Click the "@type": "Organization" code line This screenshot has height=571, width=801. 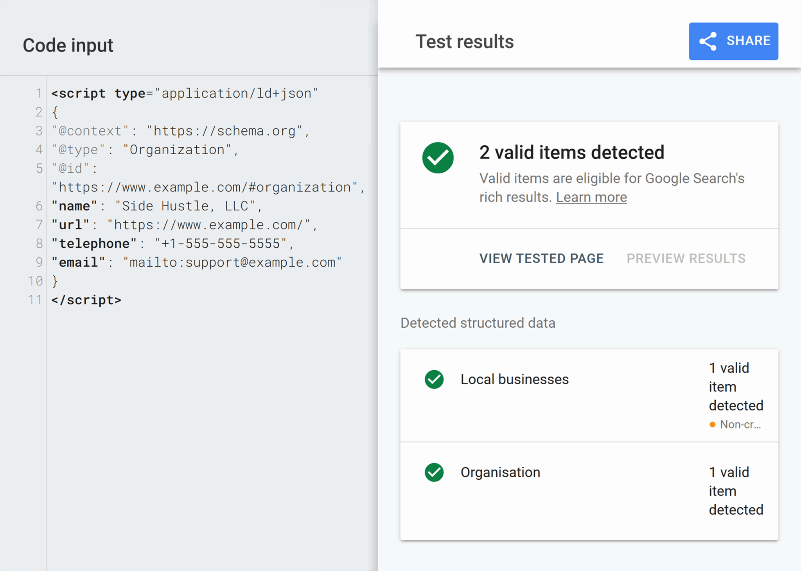coord(145,150)
